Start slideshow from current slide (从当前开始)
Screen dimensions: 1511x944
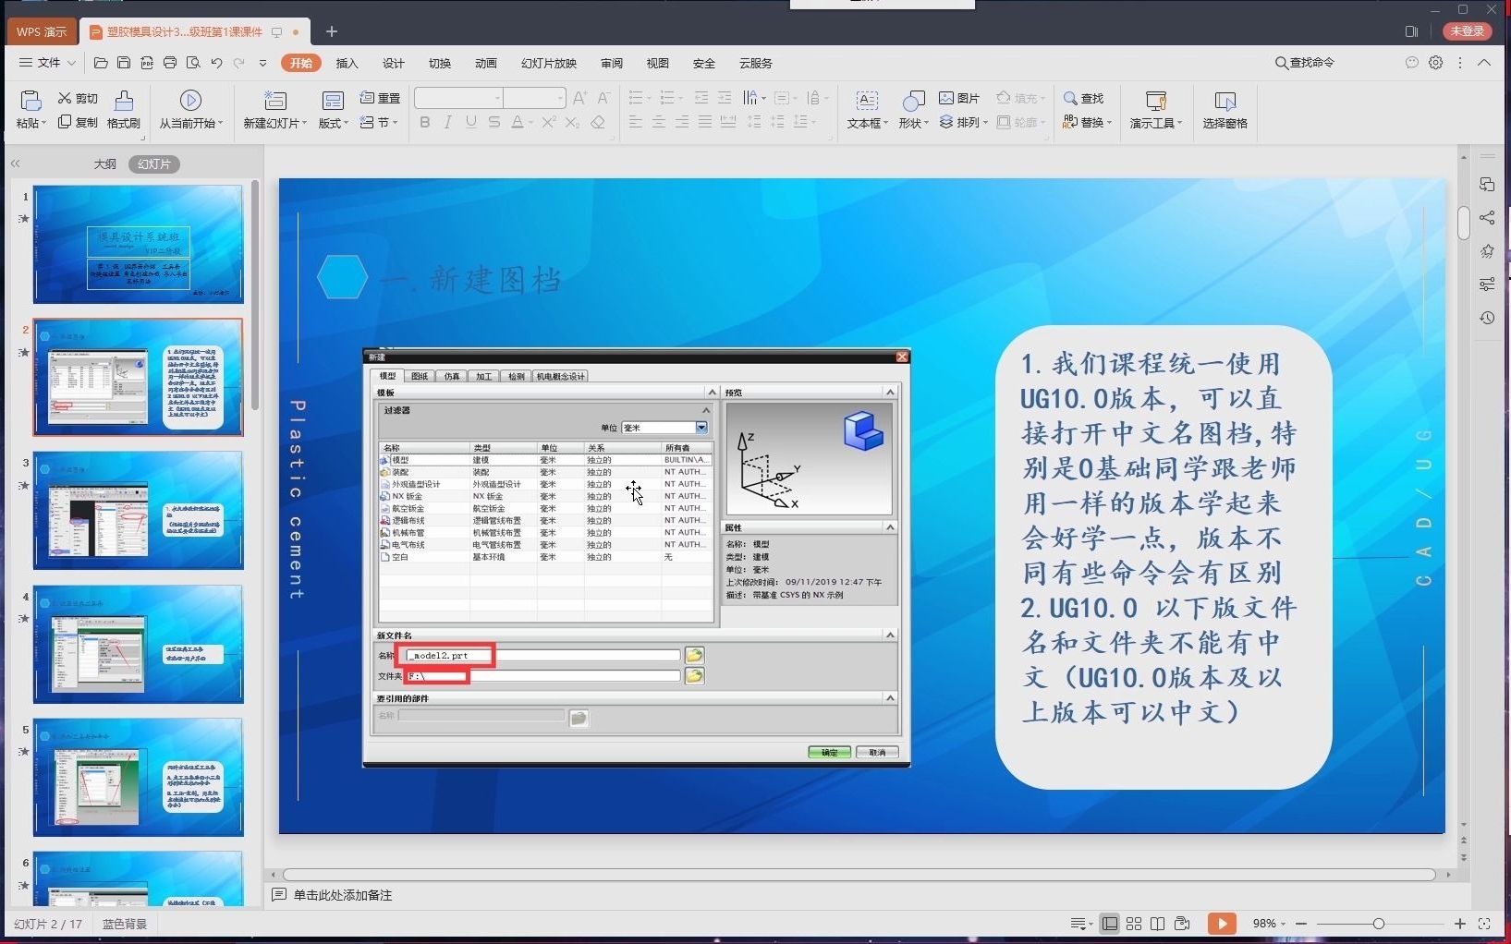click(190, 109)
